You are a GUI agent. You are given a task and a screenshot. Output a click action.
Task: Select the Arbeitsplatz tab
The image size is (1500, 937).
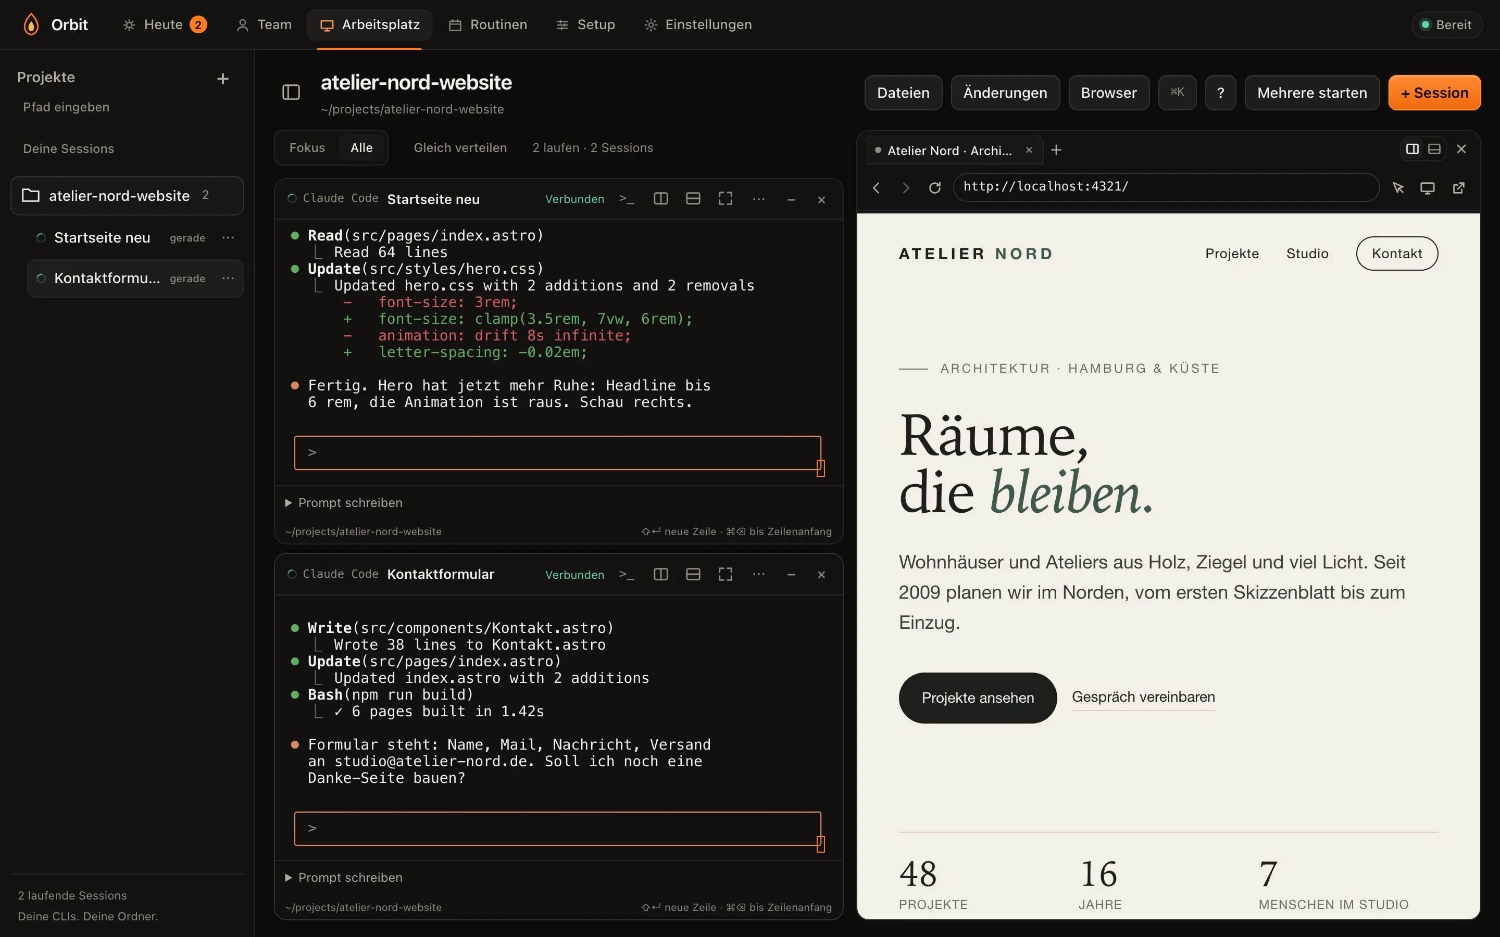(369, 25)
